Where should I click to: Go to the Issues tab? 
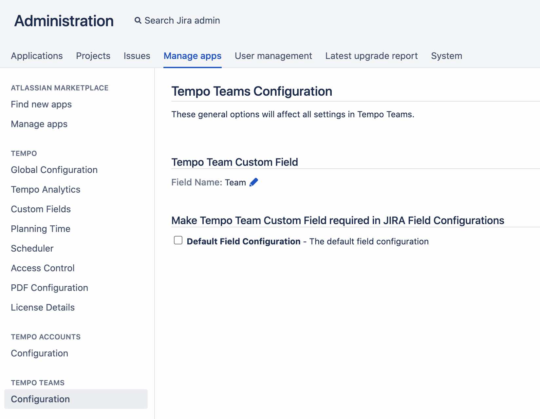(137, 56)
